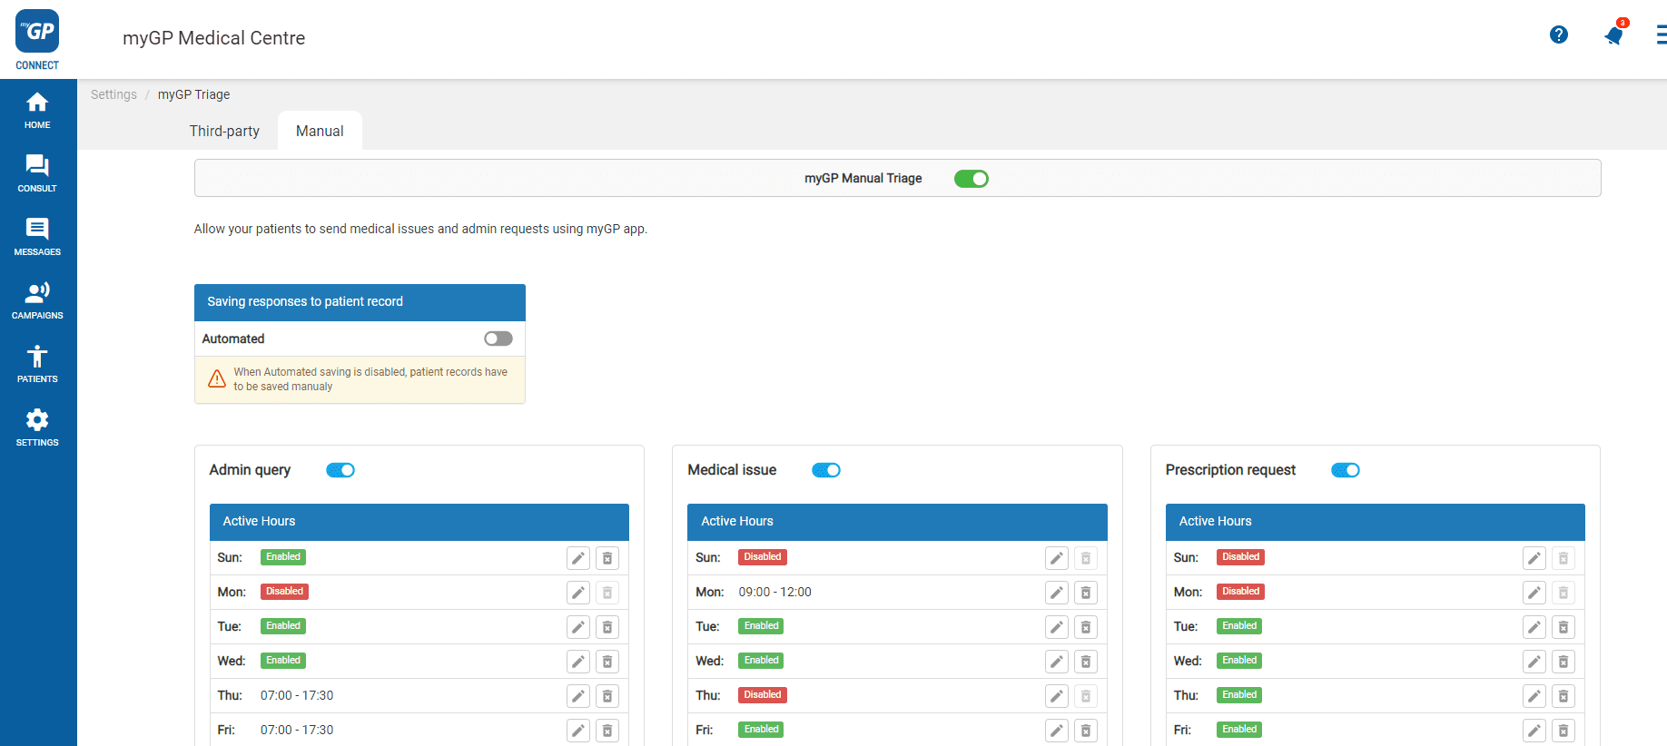The width and height of the screenshot is (1667, 746).
Task: Click Medical issue Monday 09:00 - 12:00
Action: (x=775, y=592)
